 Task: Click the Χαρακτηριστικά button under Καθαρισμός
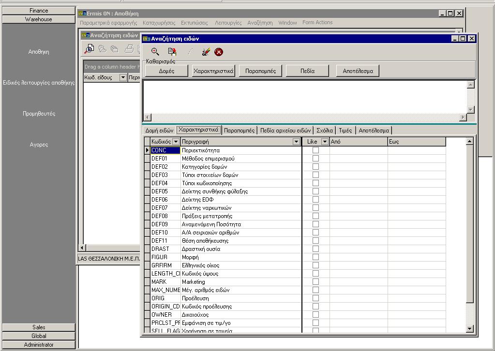(213, 71)
